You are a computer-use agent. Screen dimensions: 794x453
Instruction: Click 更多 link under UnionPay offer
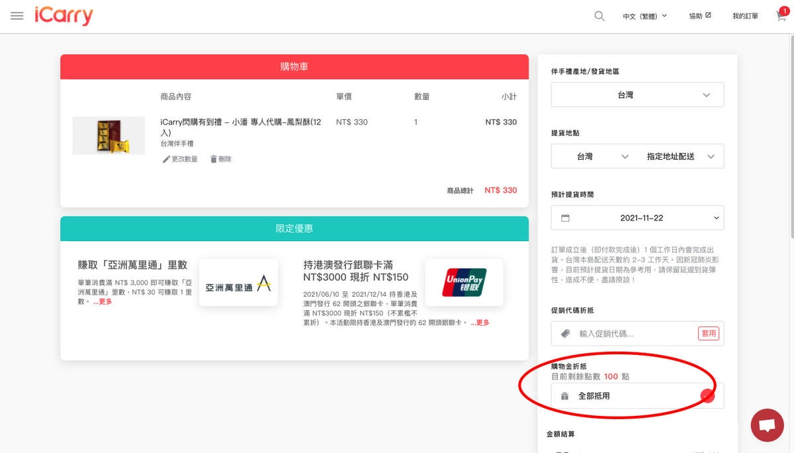(480, 323)
